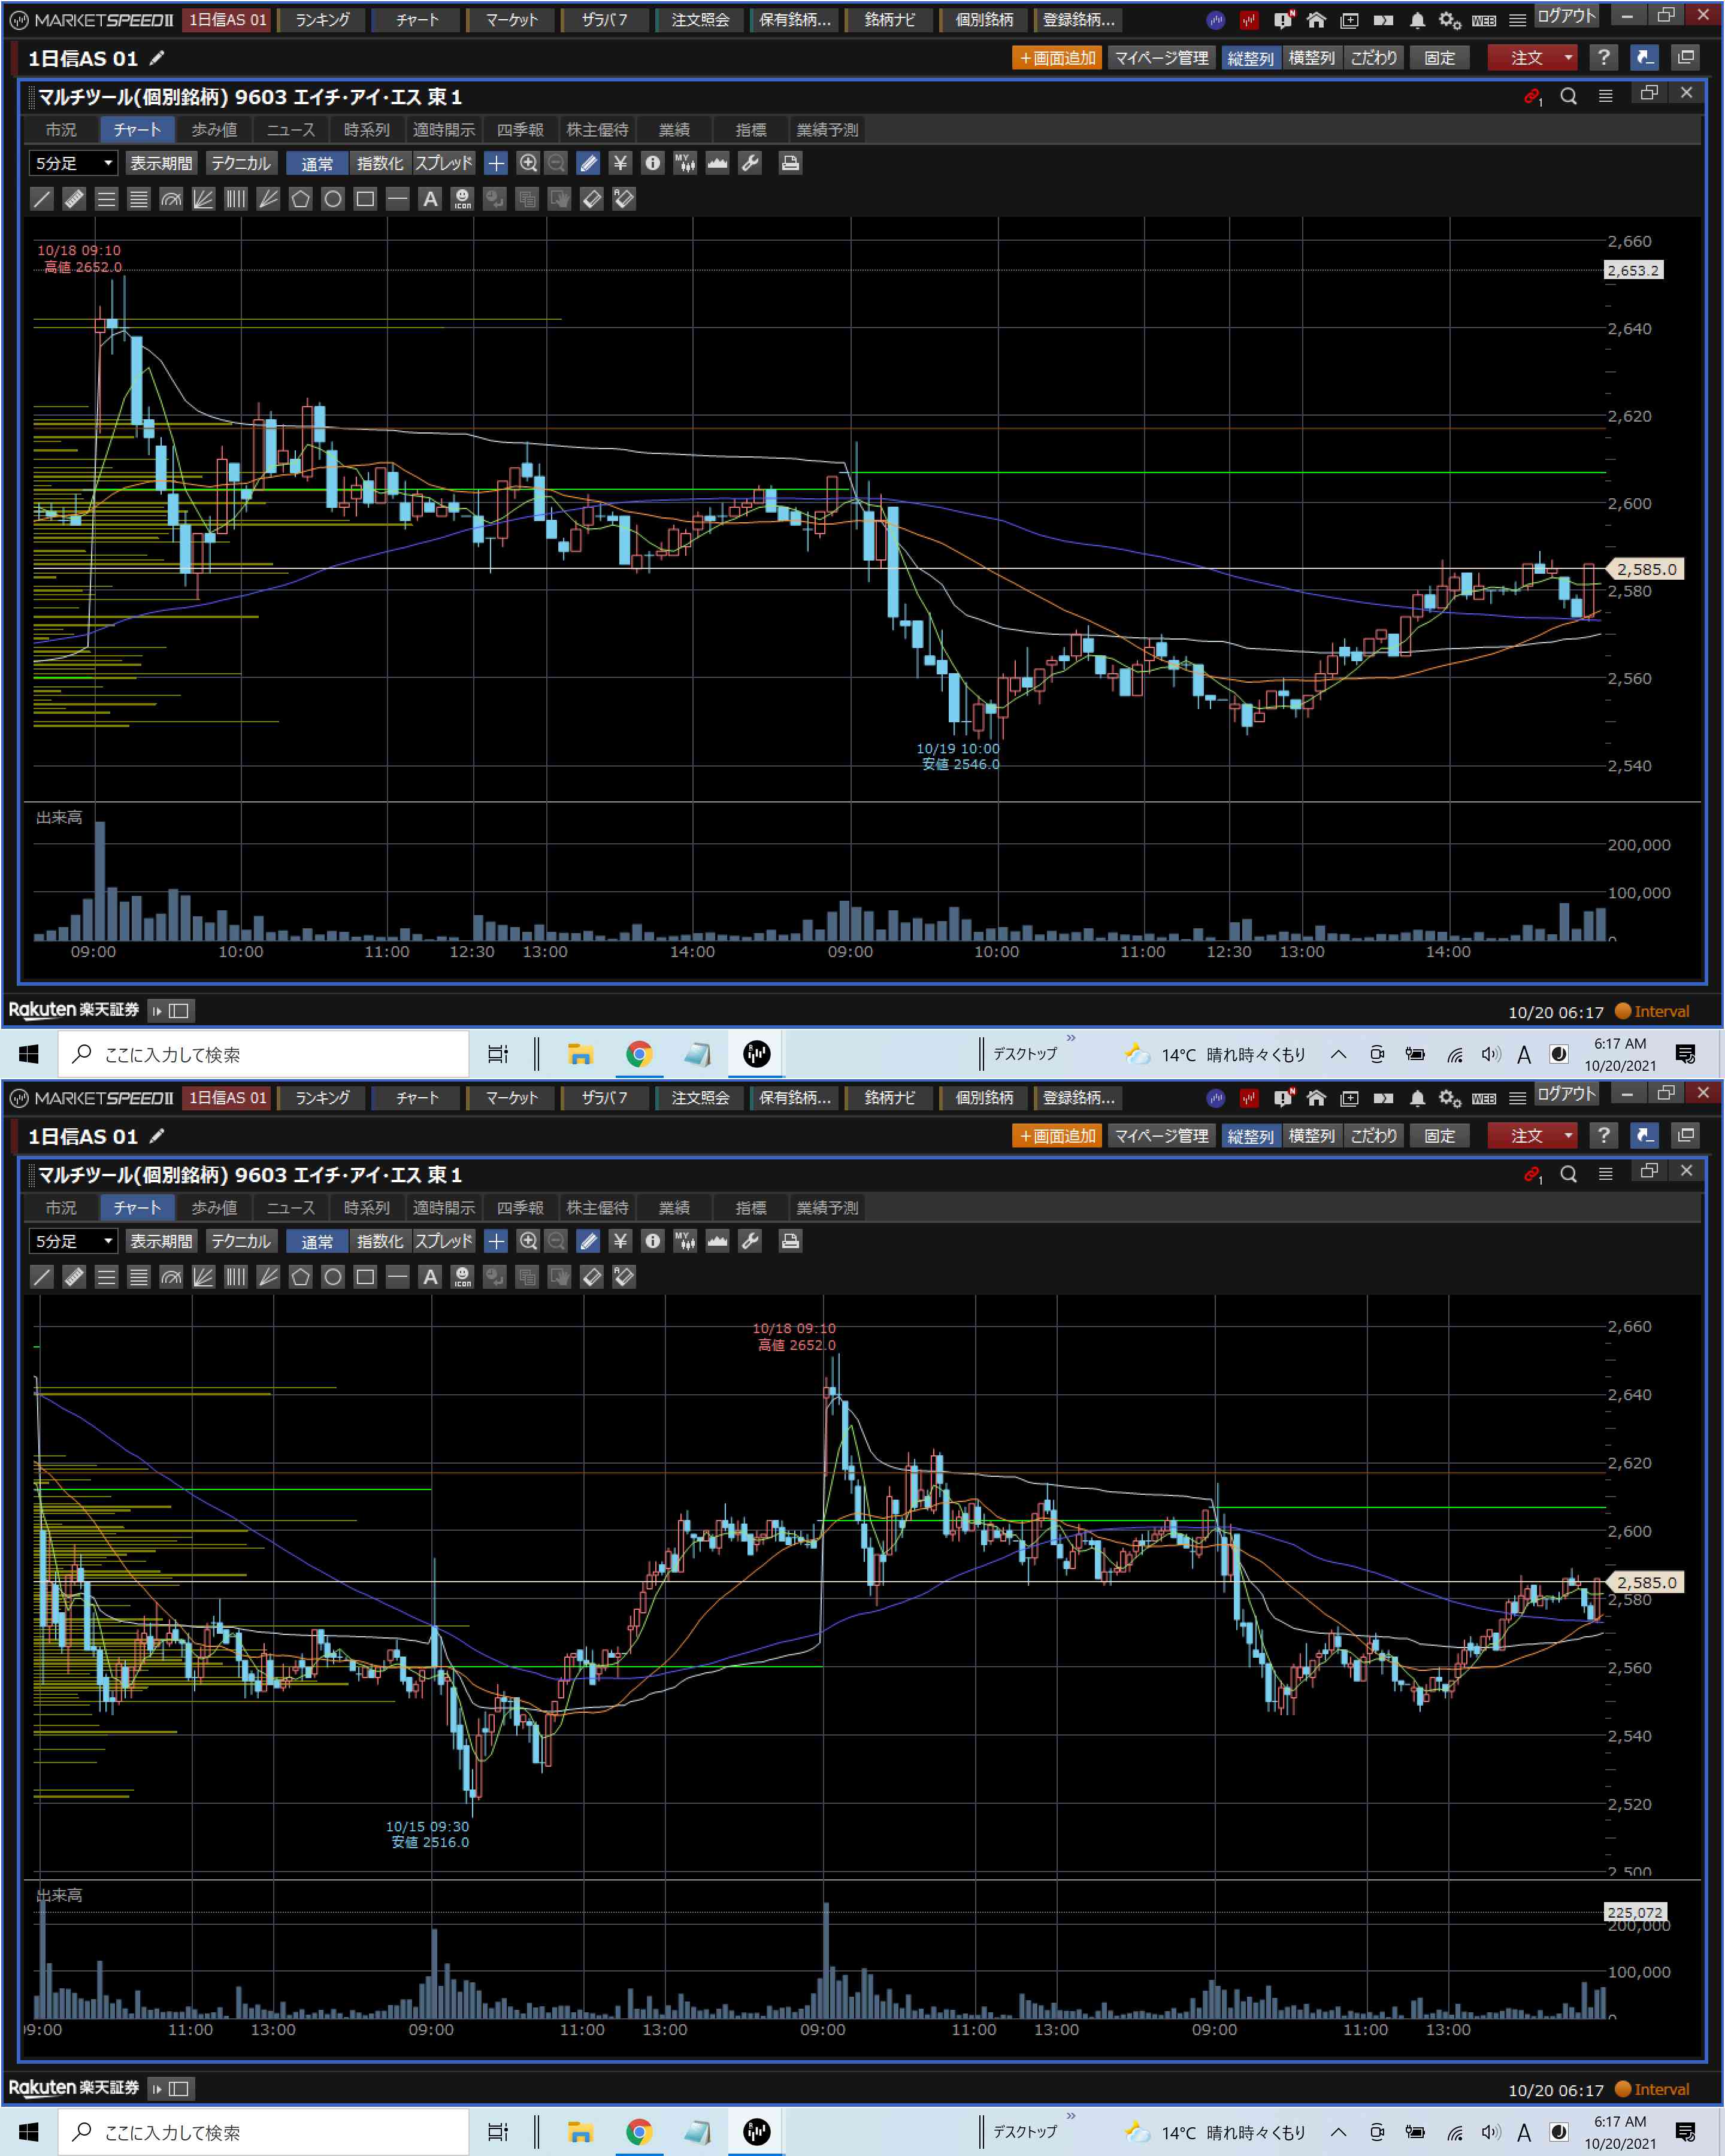Switch to the 歩み値 tab in upper window
The width and height of the screenshot is (1725, 2156).
click(214, 130)
